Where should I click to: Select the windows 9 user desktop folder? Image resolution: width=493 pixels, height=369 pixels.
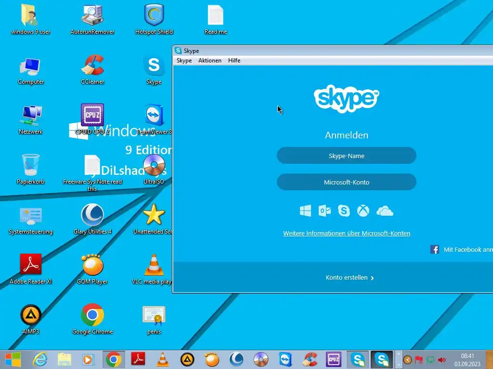pos(30,19)
